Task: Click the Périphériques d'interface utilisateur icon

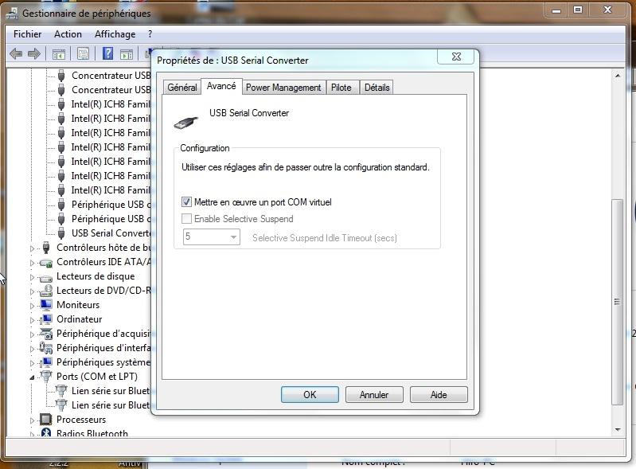Action: coord(46,348)
